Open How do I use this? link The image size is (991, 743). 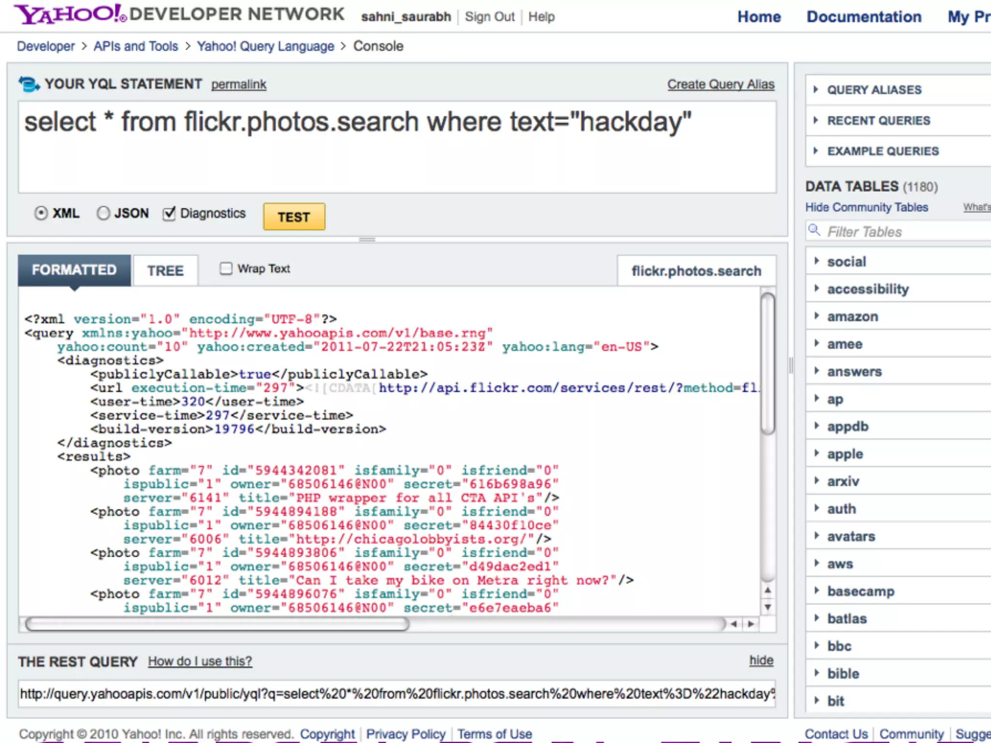point(200,661)
